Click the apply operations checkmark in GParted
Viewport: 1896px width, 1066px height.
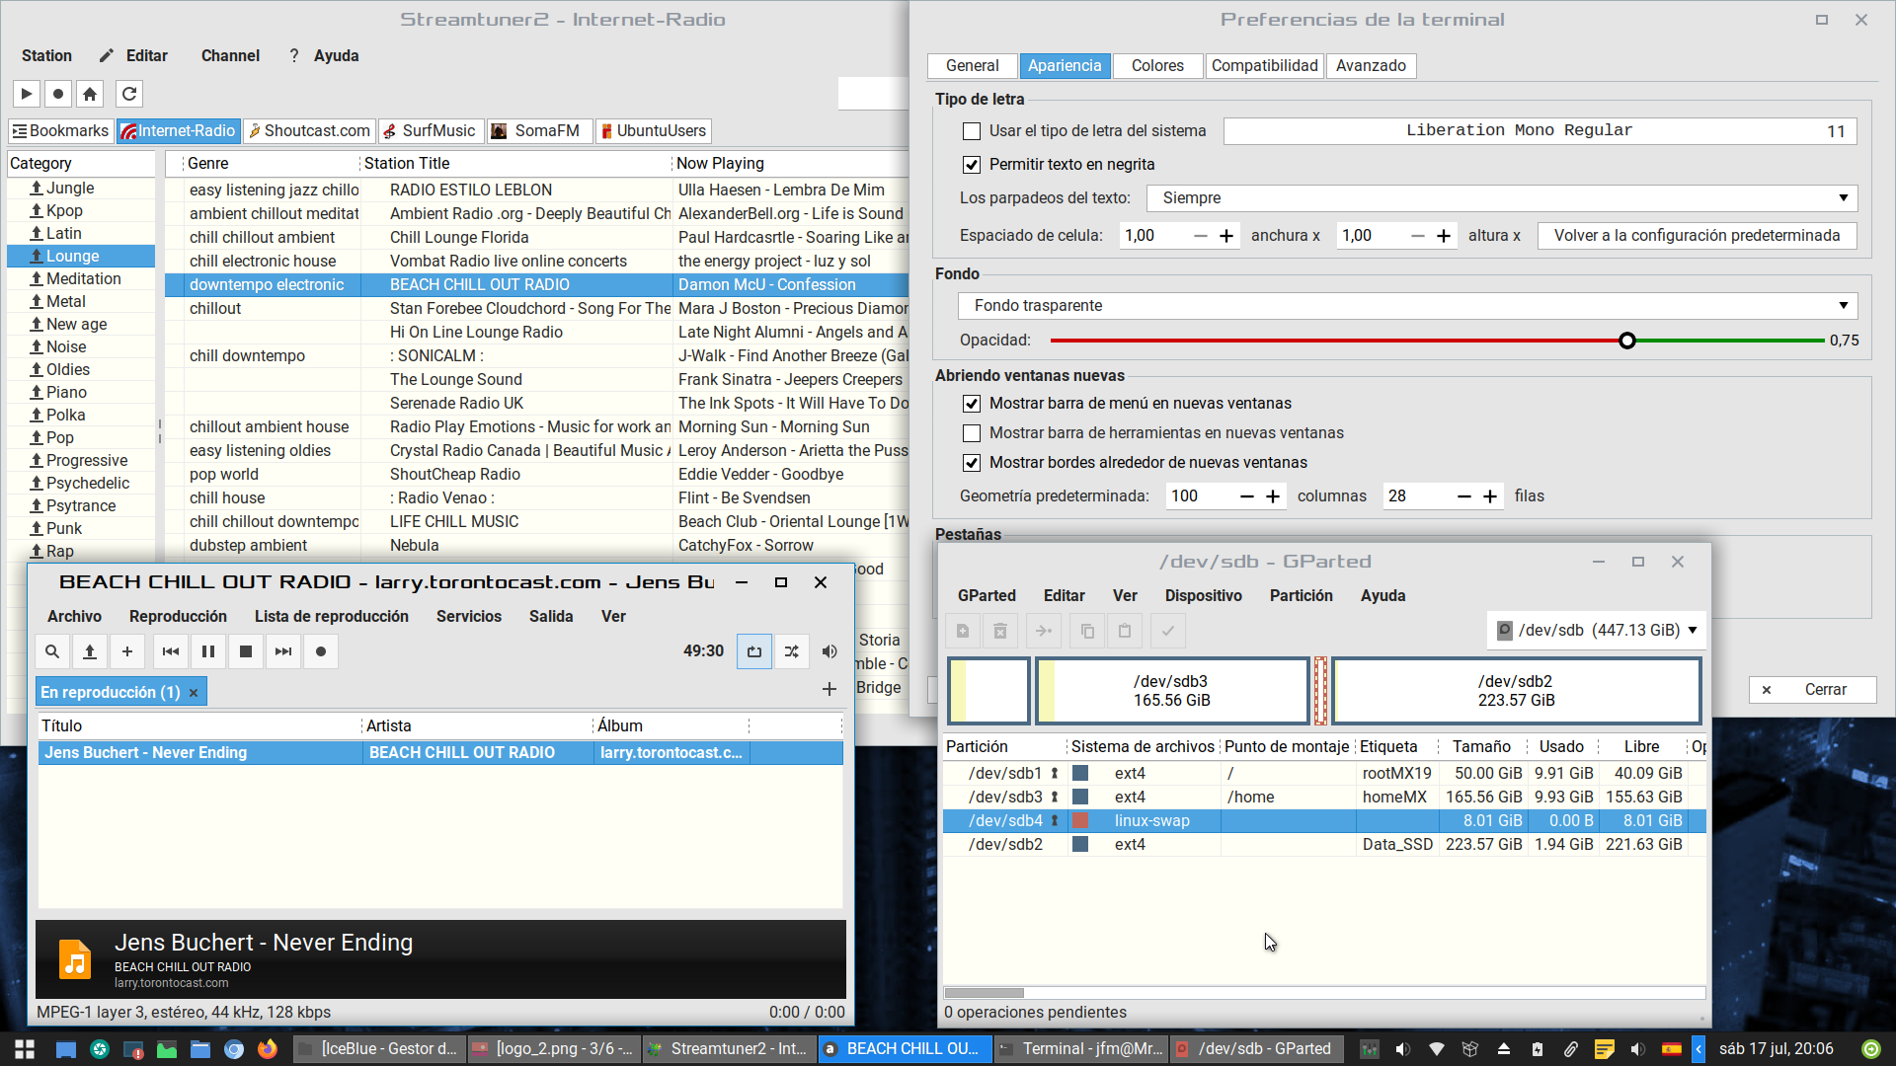[1168, 631]
